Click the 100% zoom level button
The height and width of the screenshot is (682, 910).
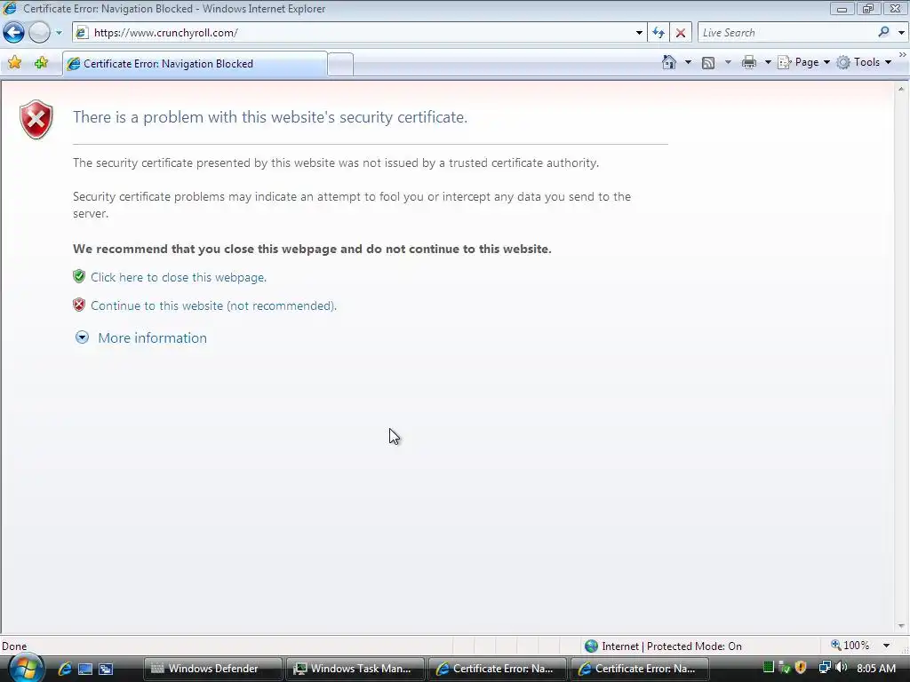(x=850, y=646)
